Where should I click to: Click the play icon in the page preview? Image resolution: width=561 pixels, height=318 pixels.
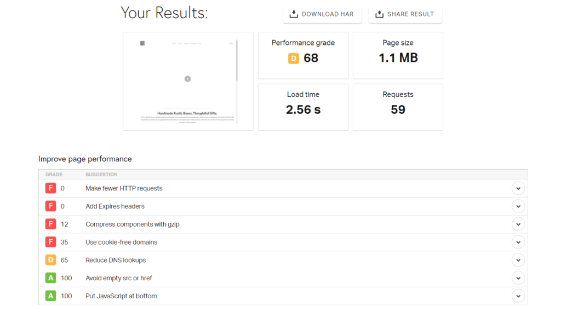pyautogui.click(x=187, y=79)
